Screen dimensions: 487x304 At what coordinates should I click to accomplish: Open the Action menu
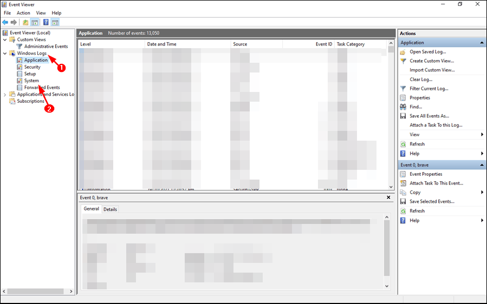pyautogui.click(x=23, y=12)
